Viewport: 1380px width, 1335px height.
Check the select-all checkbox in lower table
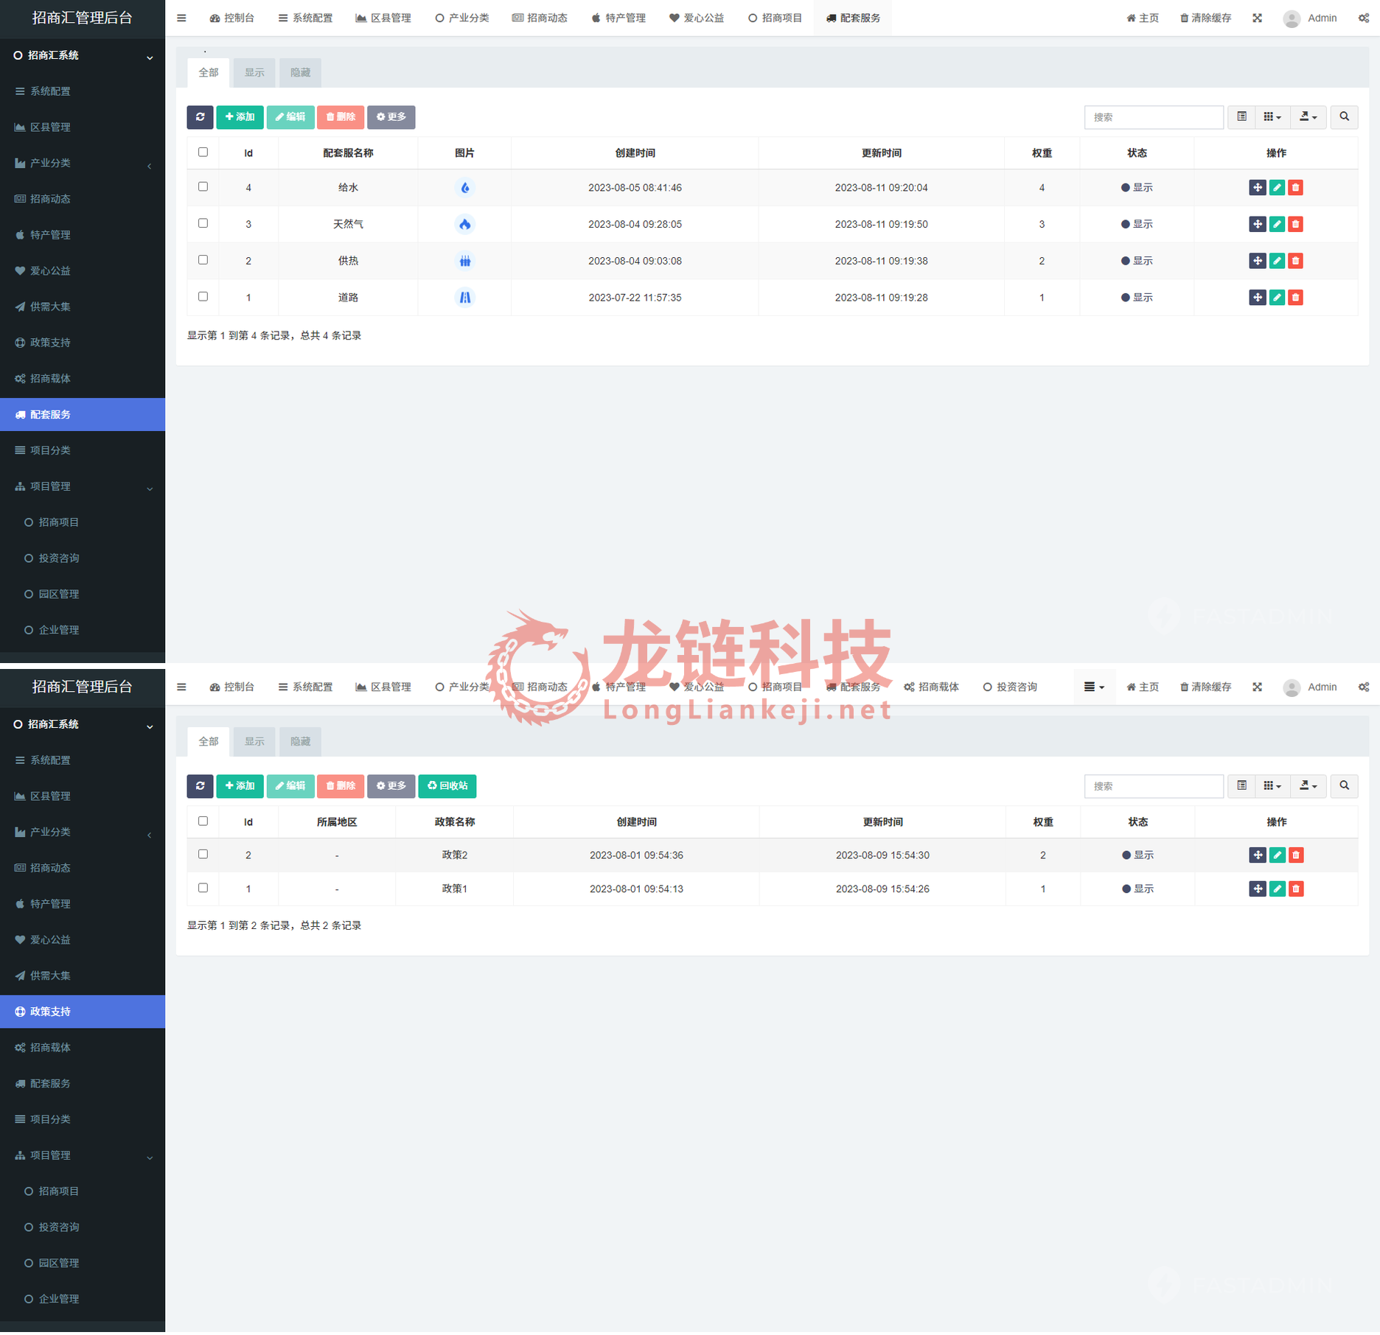(203, 821)
